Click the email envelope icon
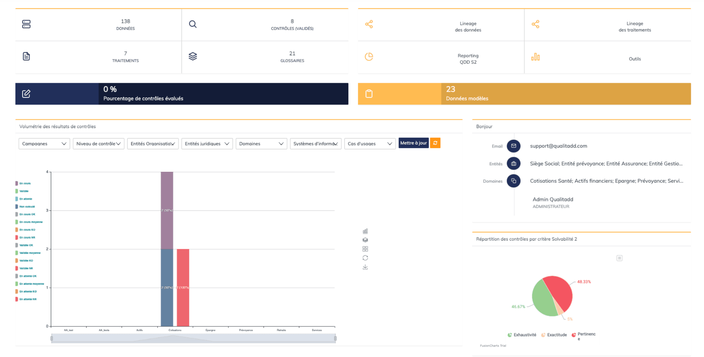This screenshot has width=704, height=357. click(513, 146)
